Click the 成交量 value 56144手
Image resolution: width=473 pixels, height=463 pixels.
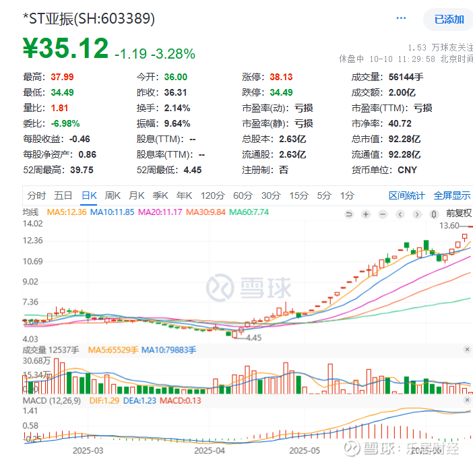pyautogui.click(x=406, y=77)
